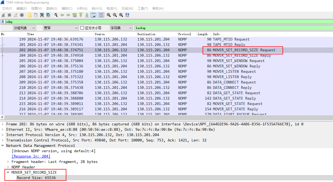Open the 工具(T) menu
The height and width of the screenshot is (182, 333).
pyautogui.click(x=143, y=9)
